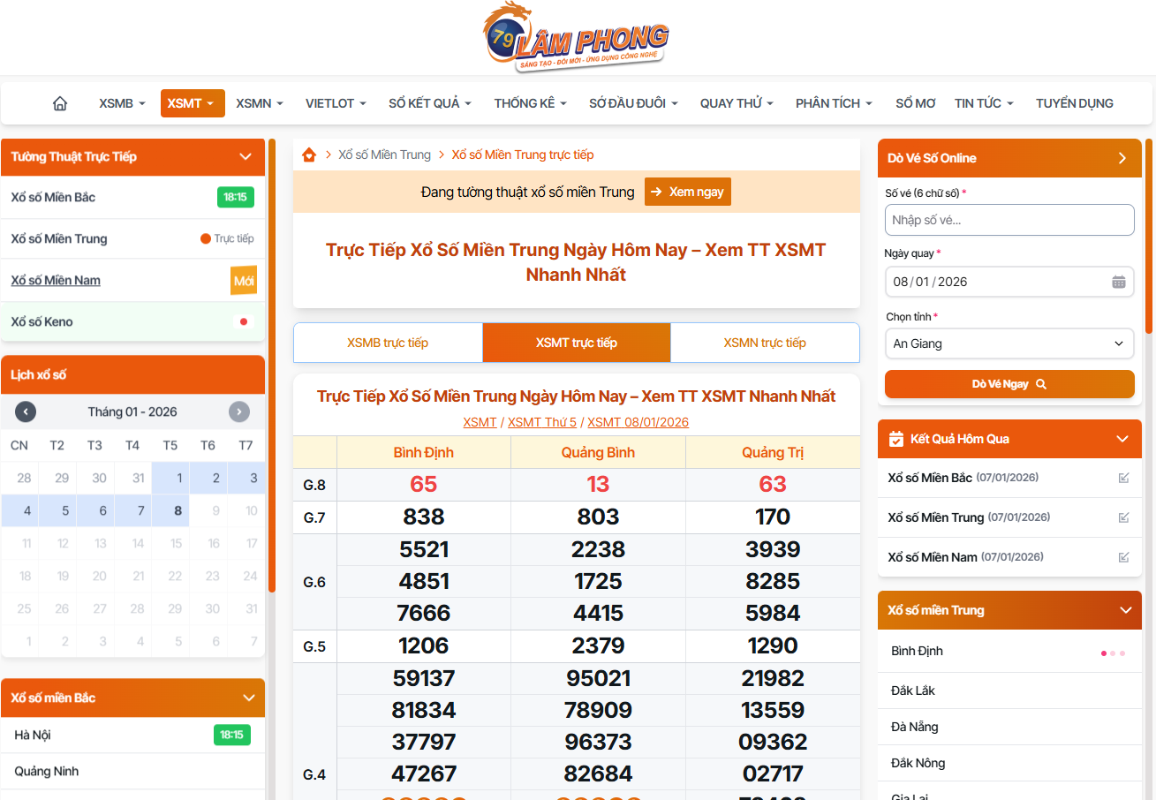Switch to XSMB trực tiếp tab

pyautogui.click(x=388, y=343)
